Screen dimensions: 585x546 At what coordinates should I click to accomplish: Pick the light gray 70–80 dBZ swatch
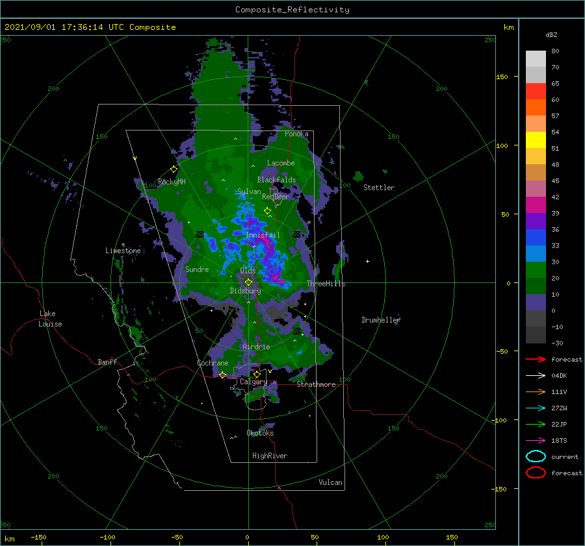536,59
